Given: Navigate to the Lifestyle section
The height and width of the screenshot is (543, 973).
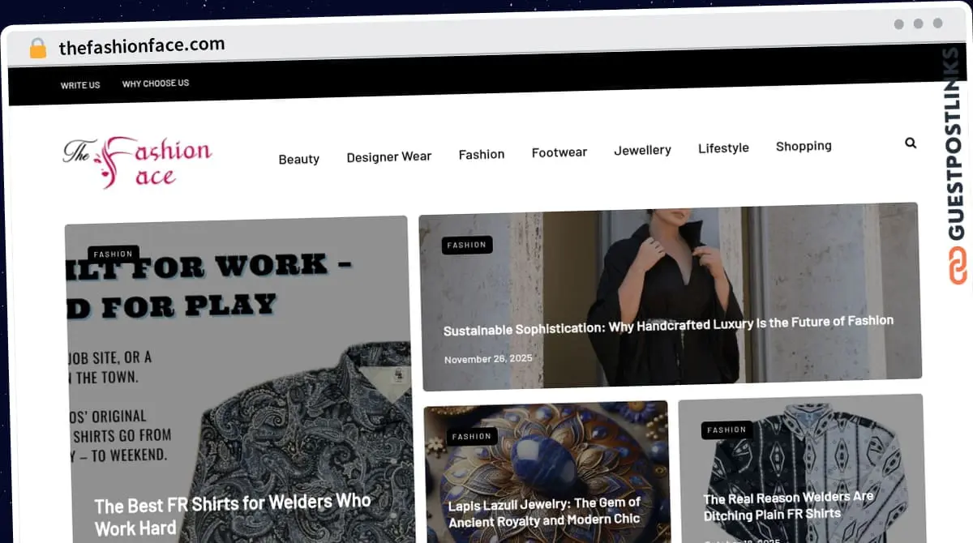Looking at the screenshot, I should pos(723,148).
